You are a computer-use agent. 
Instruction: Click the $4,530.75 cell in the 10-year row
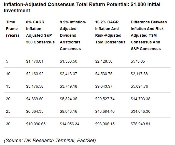(104, 73)
